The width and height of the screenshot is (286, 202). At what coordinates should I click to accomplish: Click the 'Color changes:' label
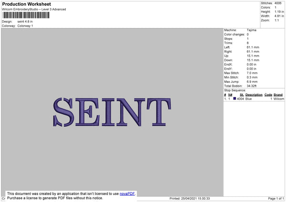235,34
